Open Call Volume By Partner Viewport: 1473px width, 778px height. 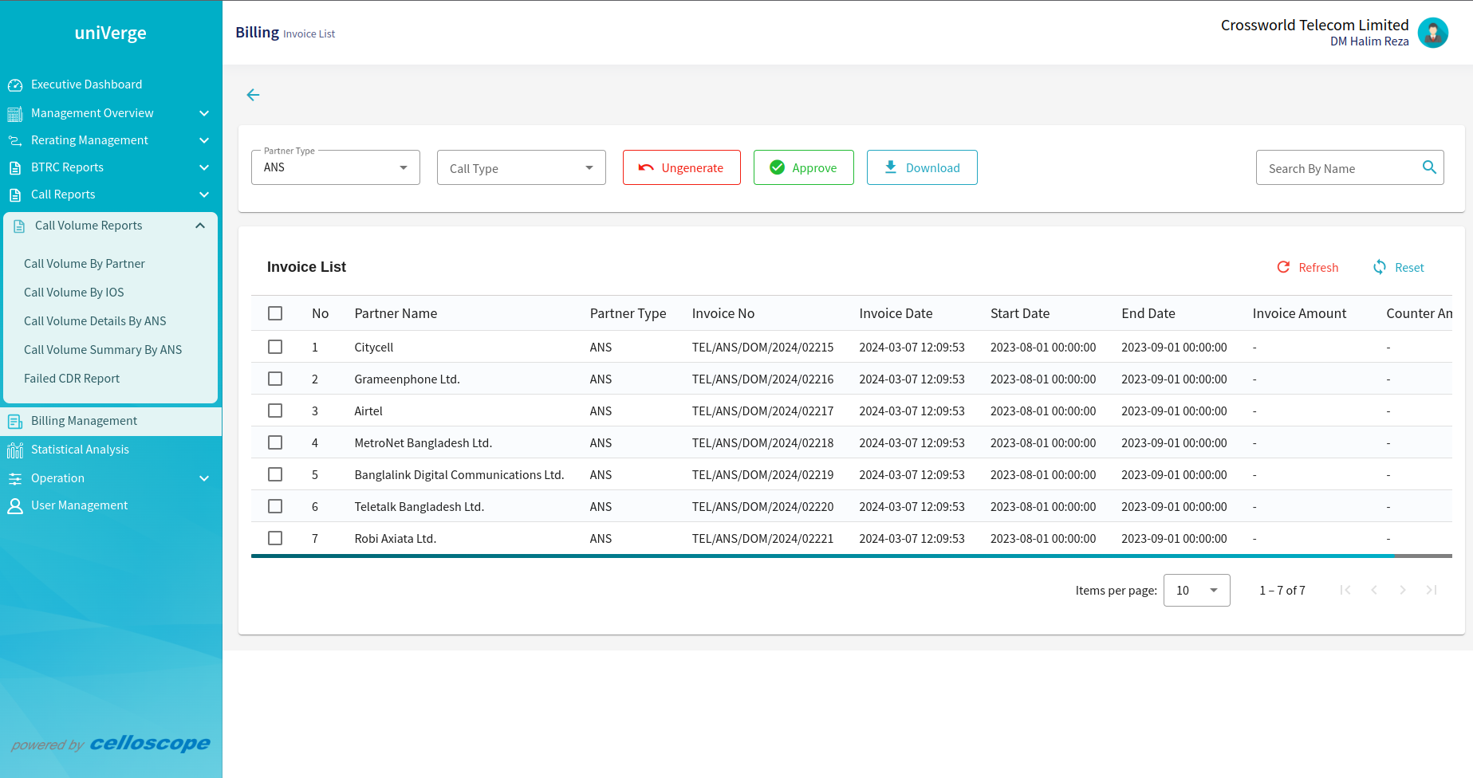[85, 264]
